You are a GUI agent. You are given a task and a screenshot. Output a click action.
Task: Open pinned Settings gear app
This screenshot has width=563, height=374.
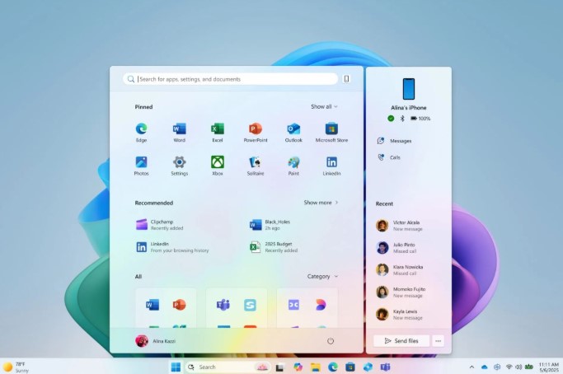(x=179, y=166)
